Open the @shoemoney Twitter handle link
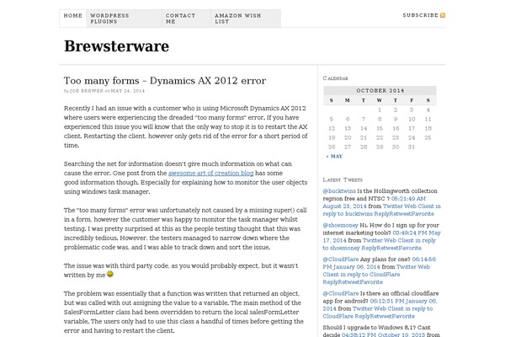Screen dimensions: 505x337 (340, 225)
